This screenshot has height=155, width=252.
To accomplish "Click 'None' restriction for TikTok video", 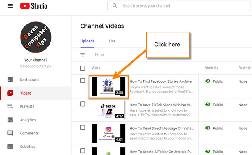I will coord(243,105).
